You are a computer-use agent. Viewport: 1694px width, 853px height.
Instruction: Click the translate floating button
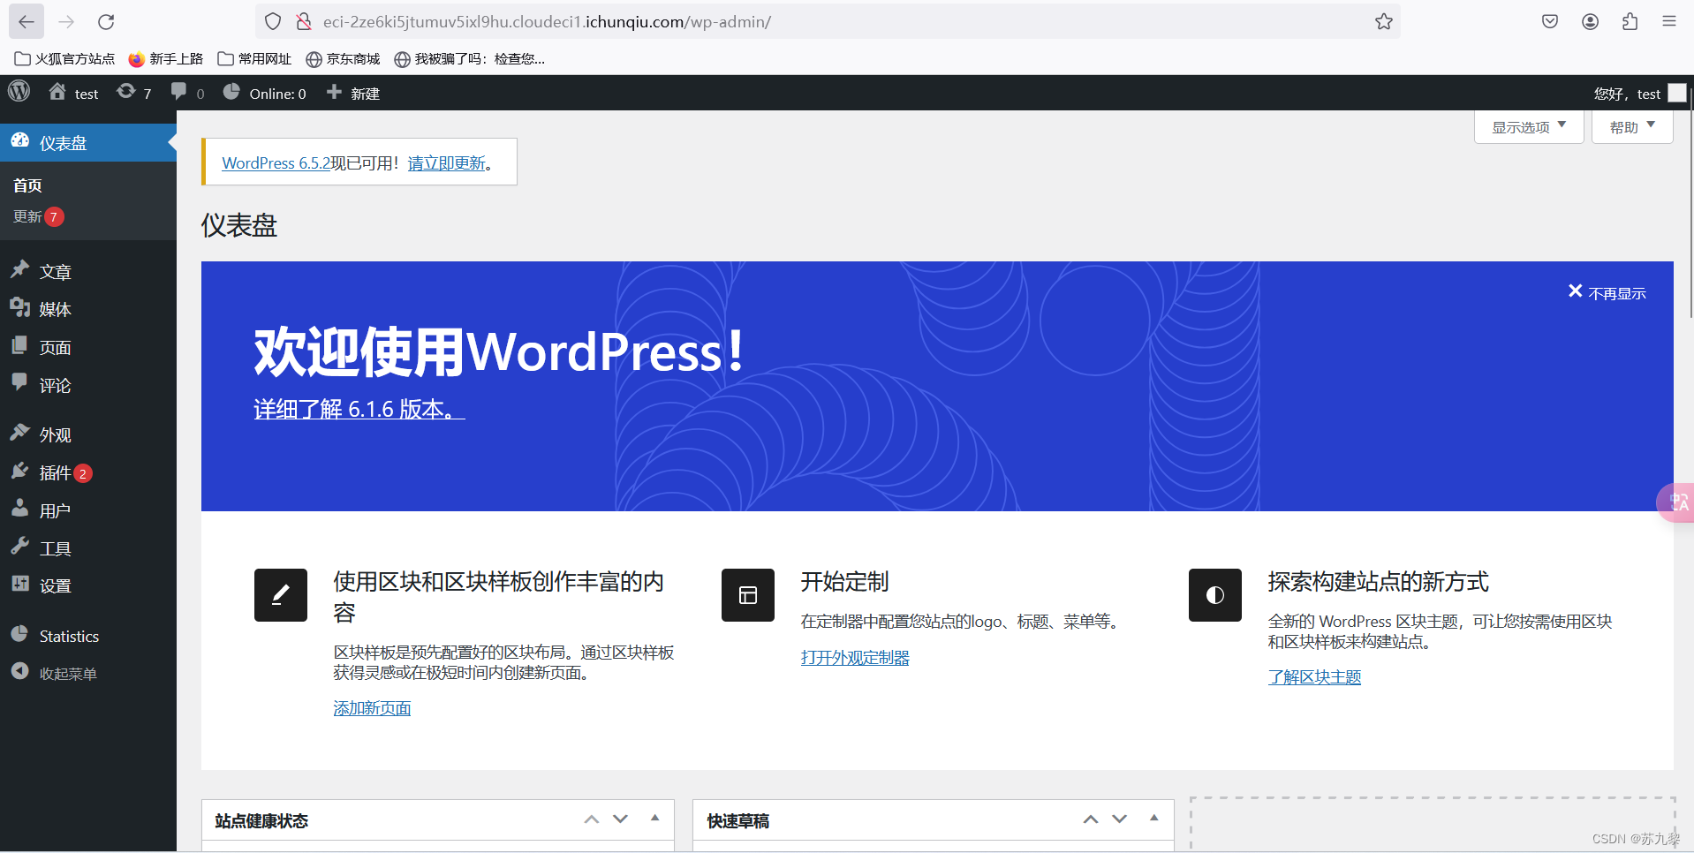point(1676,502)
